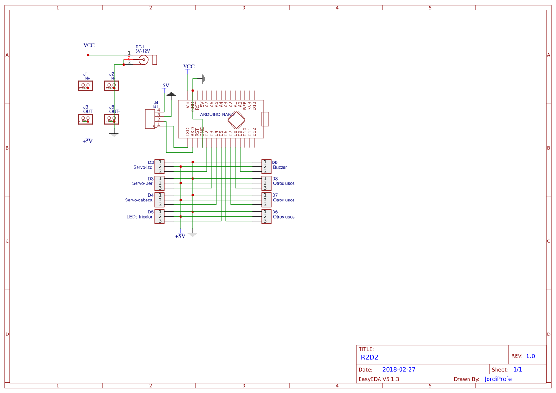Viewport: 556px width, 393px height.
Task: Select the date 2018-02-27 field
Action: 399,369
